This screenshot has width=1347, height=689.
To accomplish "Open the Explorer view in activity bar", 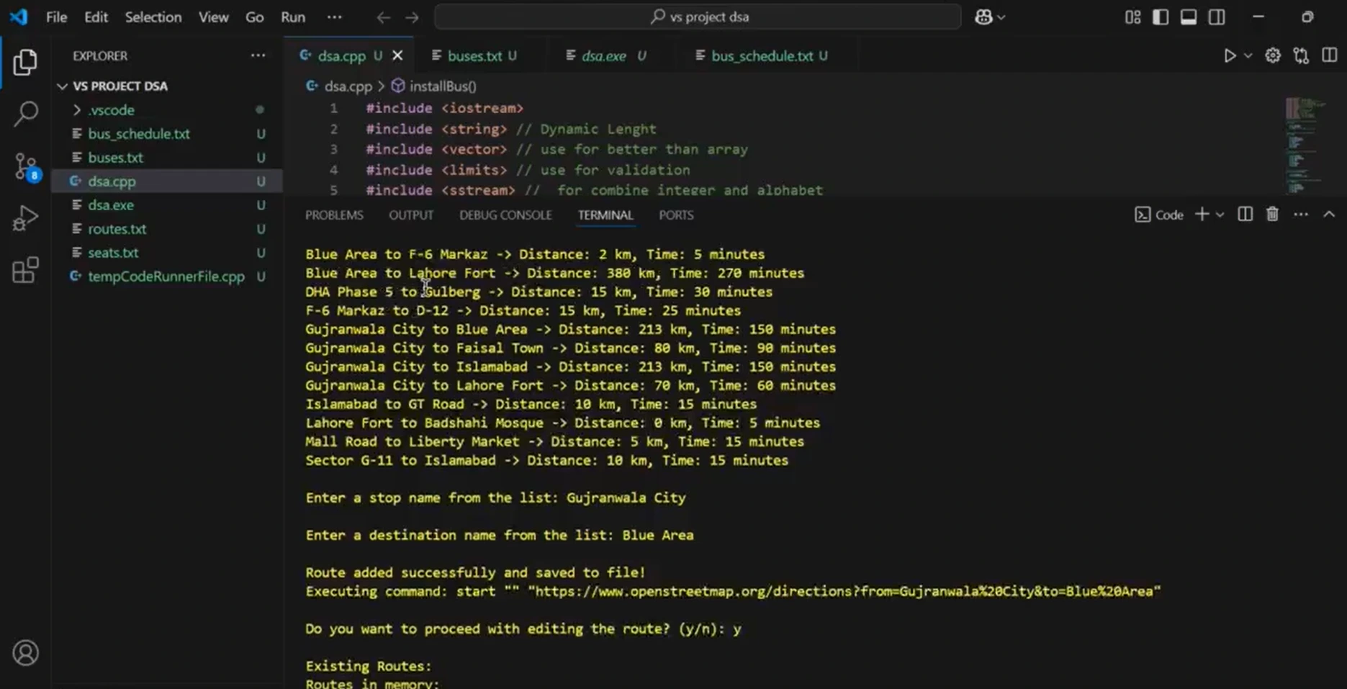I will pos(25,63).
